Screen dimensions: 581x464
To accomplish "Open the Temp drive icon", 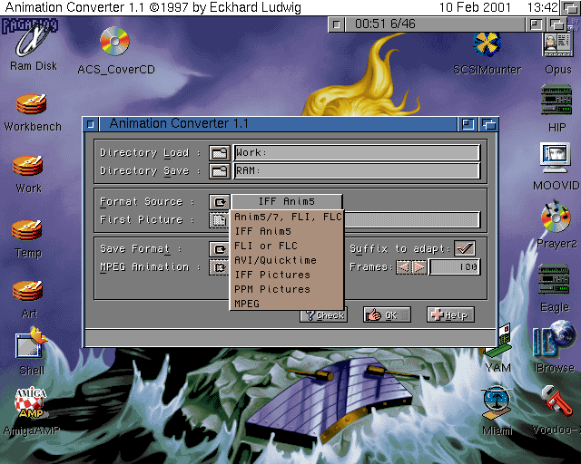I will (26, 230).
